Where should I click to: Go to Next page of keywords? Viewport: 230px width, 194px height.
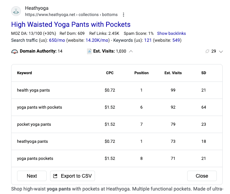(32, 176)
